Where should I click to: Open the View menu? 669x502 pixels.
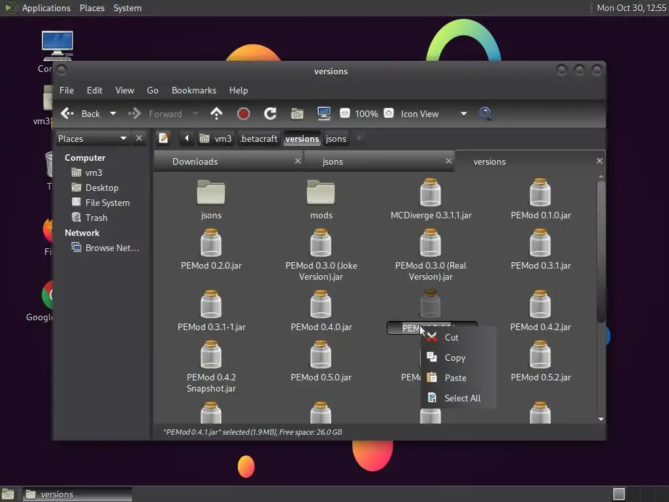pyautogui.click(x=125, y=90)
